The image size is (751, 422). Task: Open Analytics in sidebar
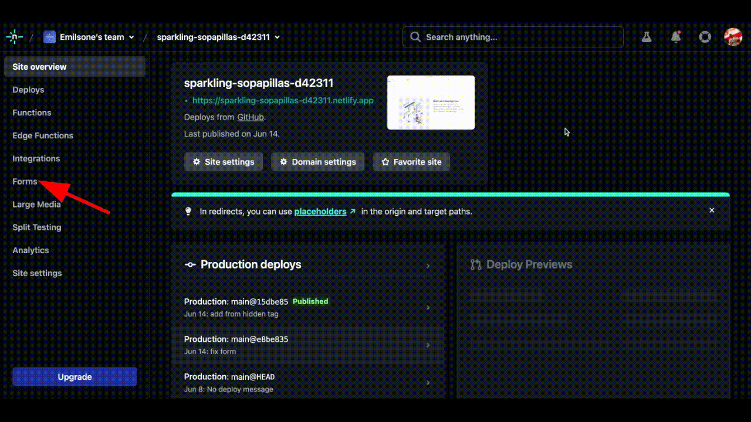[31, 250]
